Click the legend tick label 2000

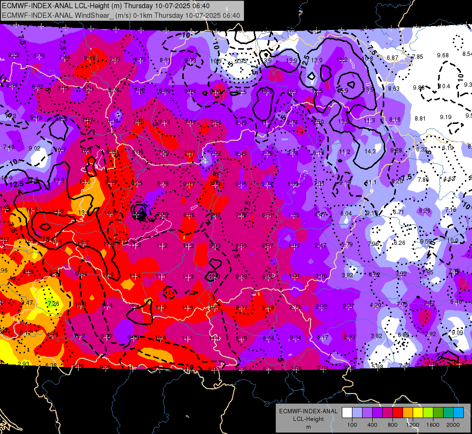[453, 425]
